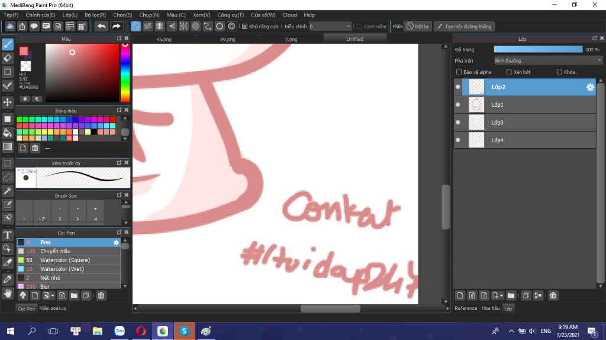Open snap settings gear icon
Image resolution: width=606 pixels, height=340 pixels.
tap(231, 26)
